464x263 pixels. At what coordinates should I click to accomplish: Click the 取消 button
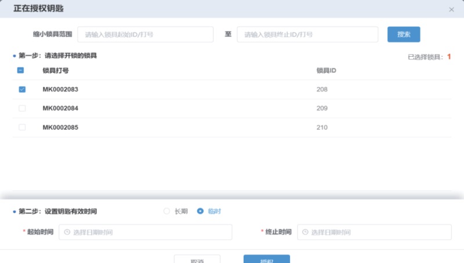[x=197, y=260]
